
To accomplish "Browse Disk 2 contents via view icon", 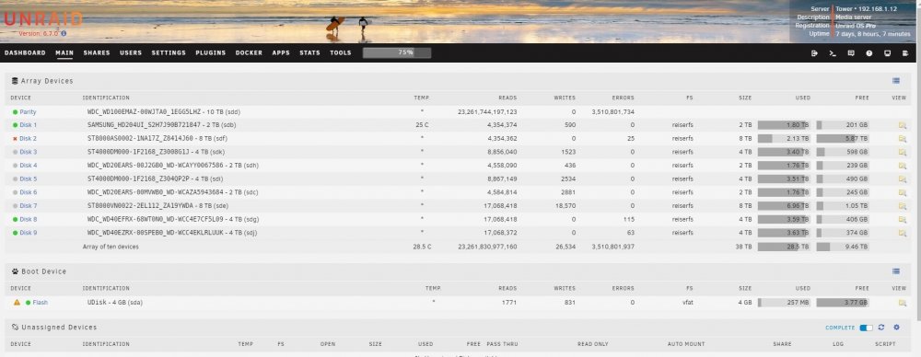I will coord(903,139).
